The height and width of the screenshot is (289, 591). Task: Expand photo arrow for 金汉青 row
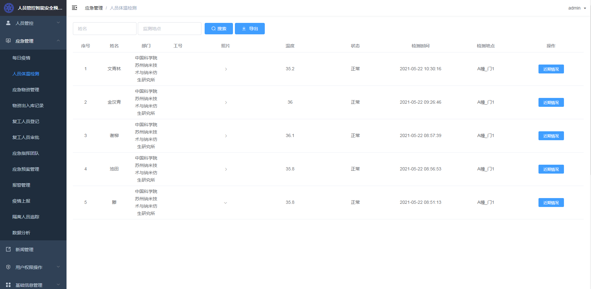pos(226,102)
